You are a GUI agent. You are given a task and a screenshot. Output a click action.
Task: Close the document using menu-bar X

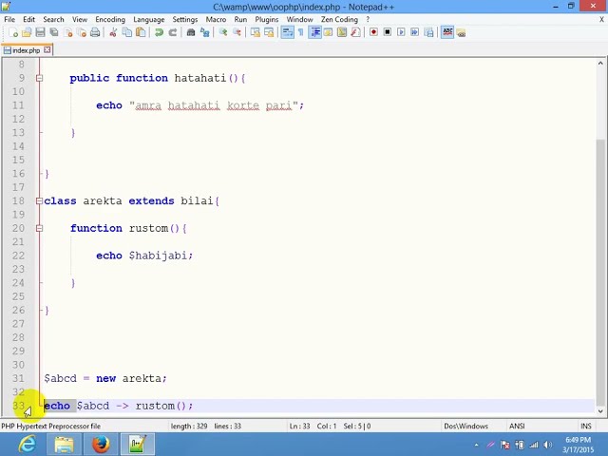pos(601,19)
